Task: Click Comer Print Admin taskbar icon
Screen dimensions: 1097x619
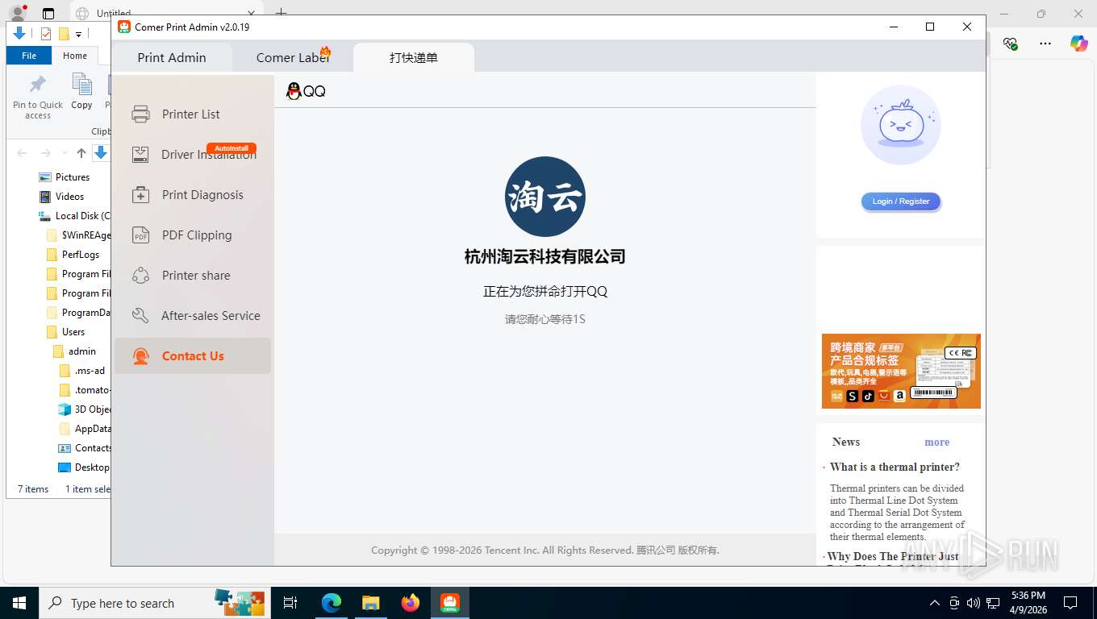Action: (450, 603)
